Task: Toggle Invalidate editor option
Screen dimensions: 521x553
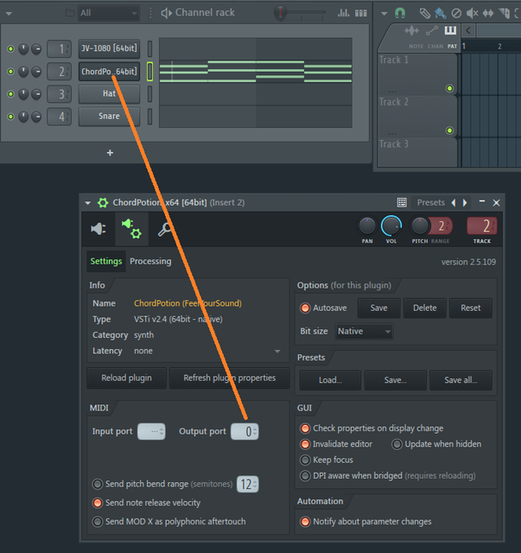Action: click(305, 444)
